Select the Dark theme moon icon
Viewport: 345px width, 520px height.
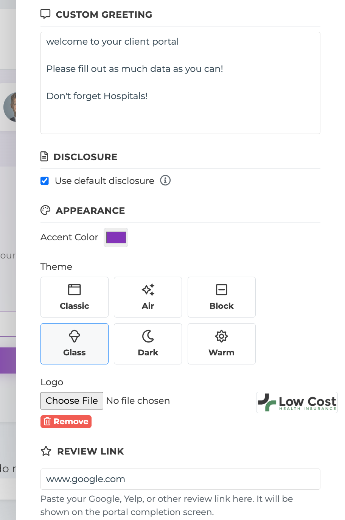click(148, 336)
